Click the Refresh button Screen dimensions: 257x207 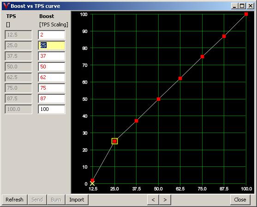(14, 200)
